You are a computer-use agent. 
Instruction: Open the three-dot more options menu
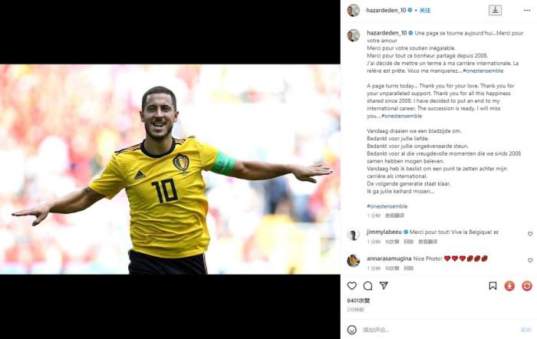click(527, 11)
